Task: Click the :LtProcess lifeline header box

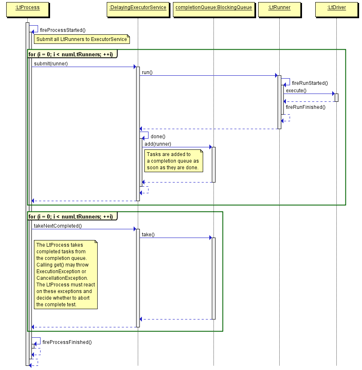Action: coord(27,7)
